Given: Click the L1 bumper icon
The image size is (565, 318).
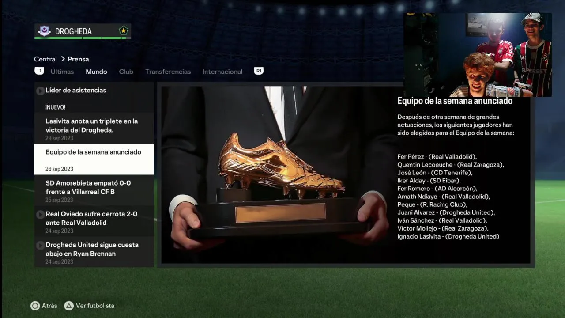Looking at the screenshot, I should click(39, 71).
